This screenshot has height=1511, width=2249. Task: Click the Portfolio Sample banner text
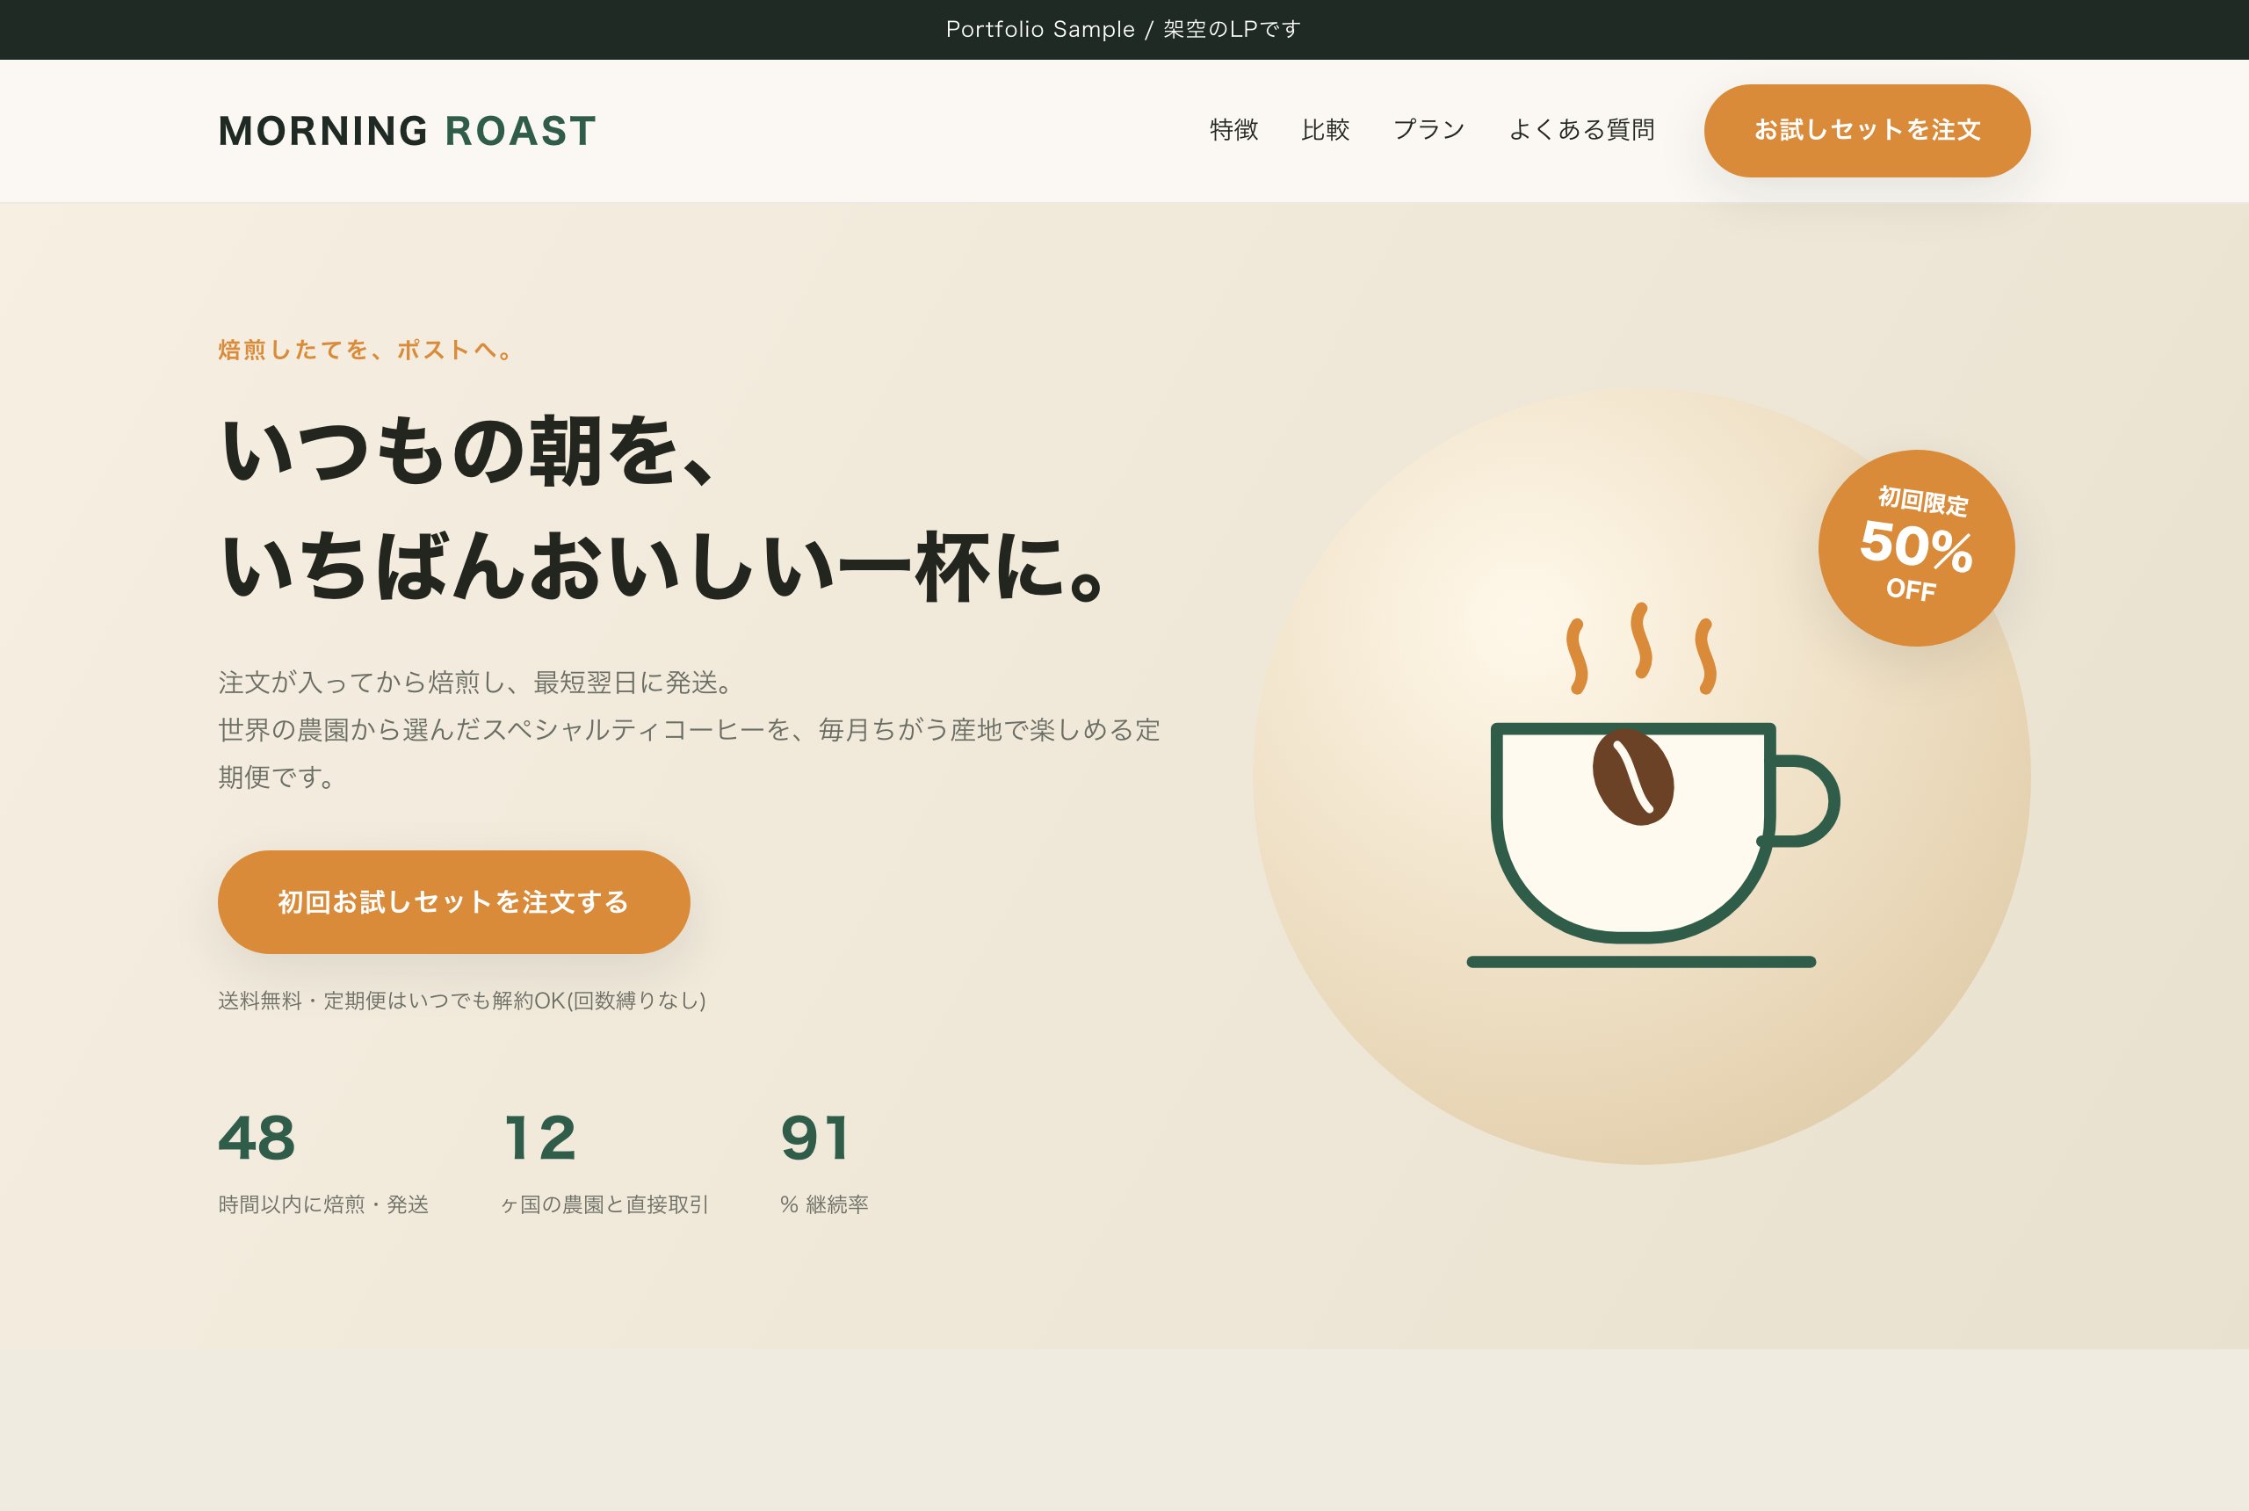tap(1124, 29)
